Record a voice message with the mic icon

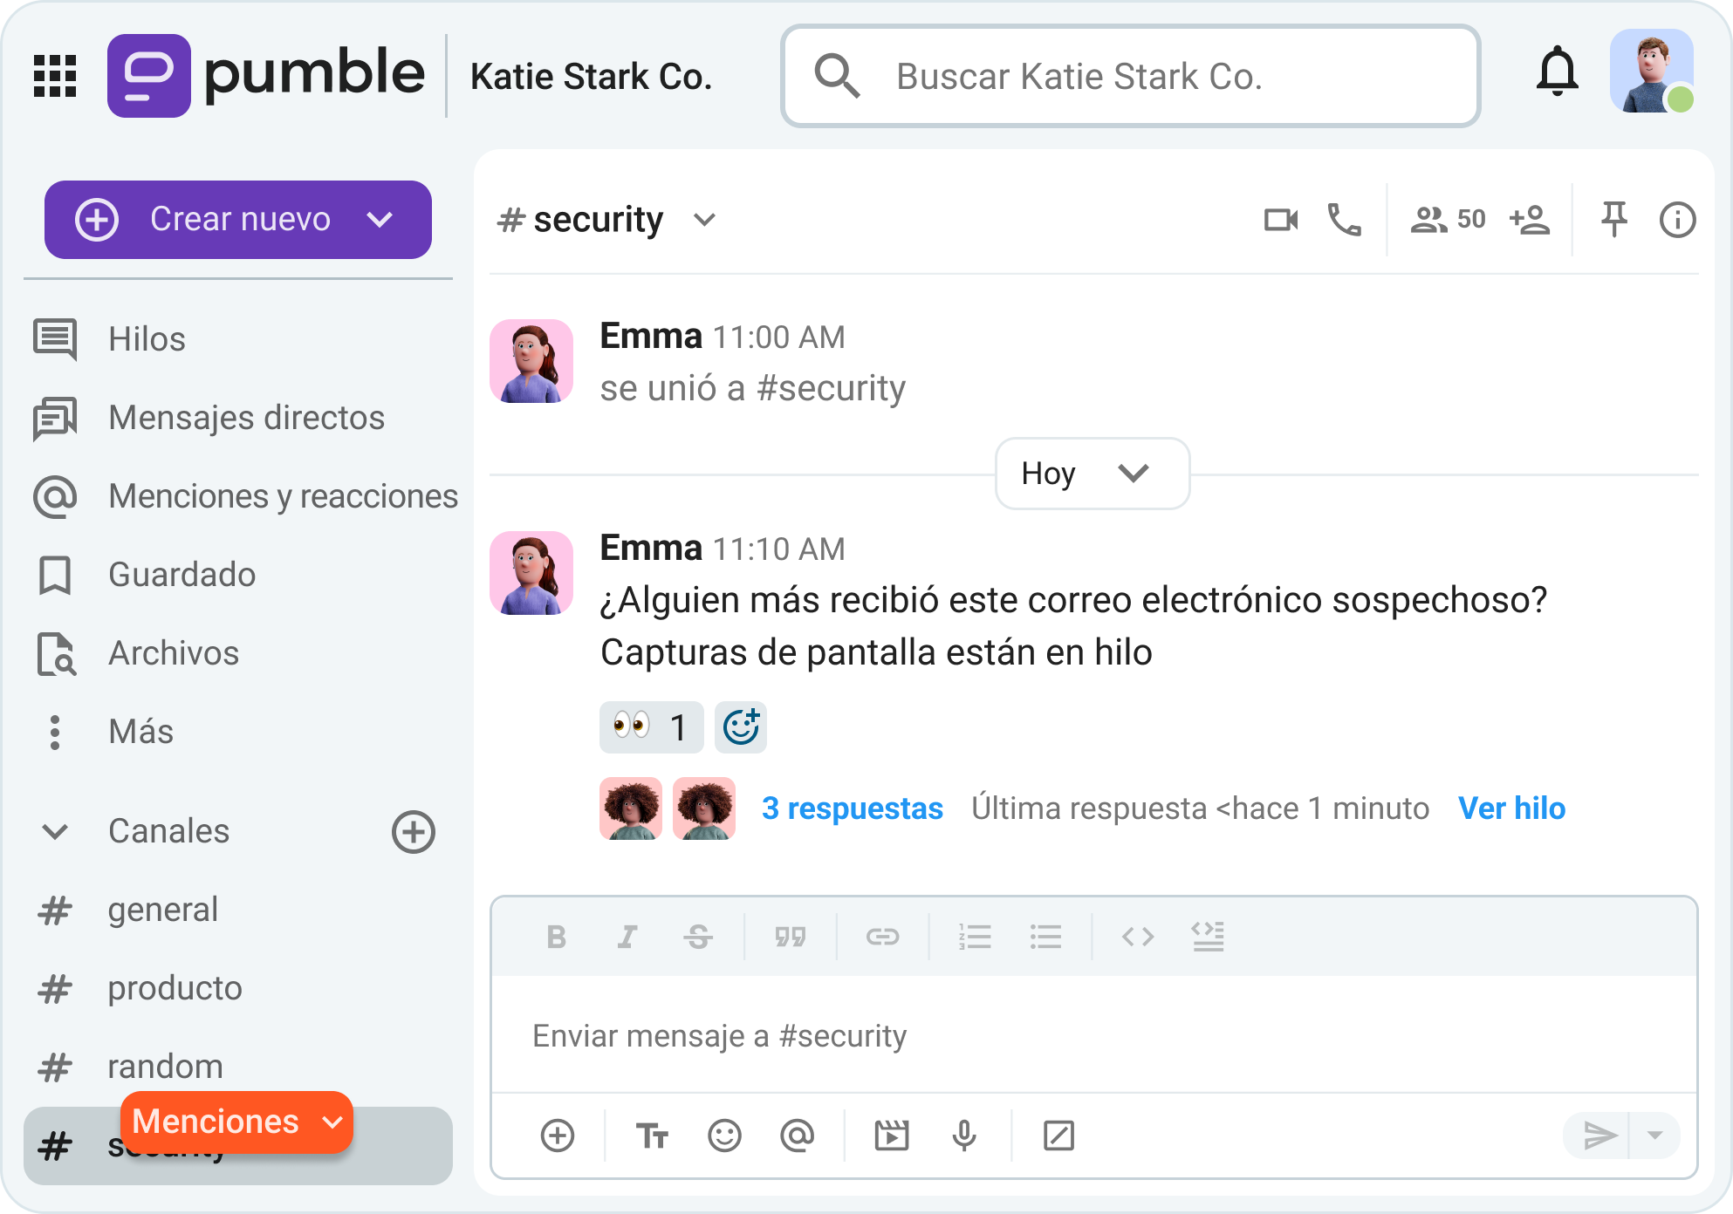coord(963,1136)
